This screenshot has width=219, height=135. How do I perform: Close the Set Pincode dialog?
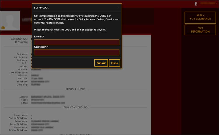coord(114,63)
